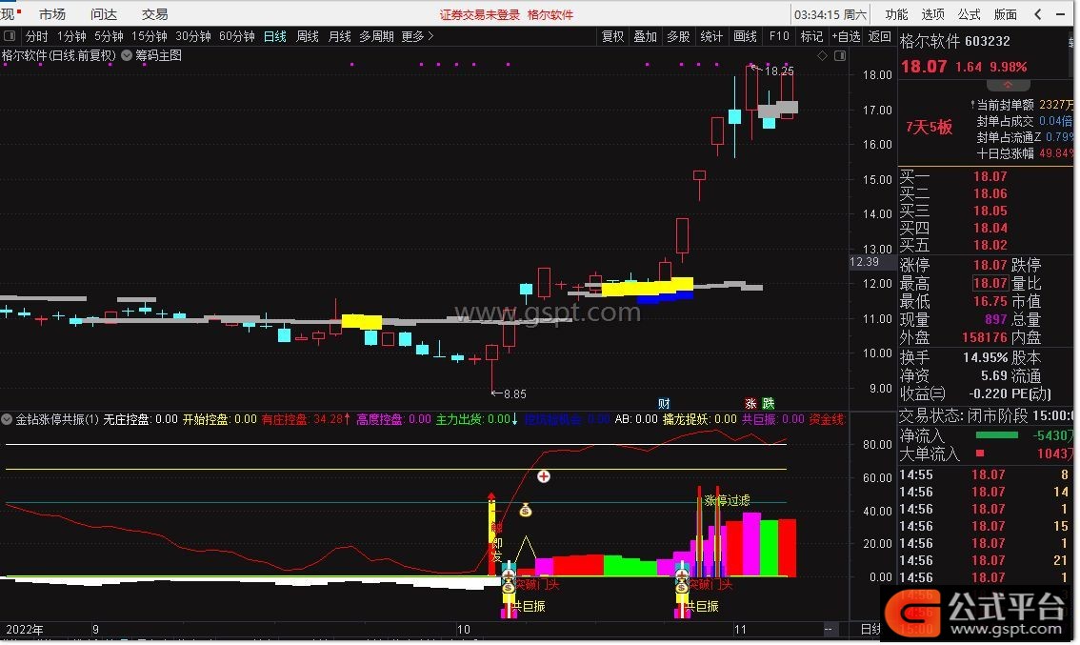Select the 周线 weekly period

(308, 36)
